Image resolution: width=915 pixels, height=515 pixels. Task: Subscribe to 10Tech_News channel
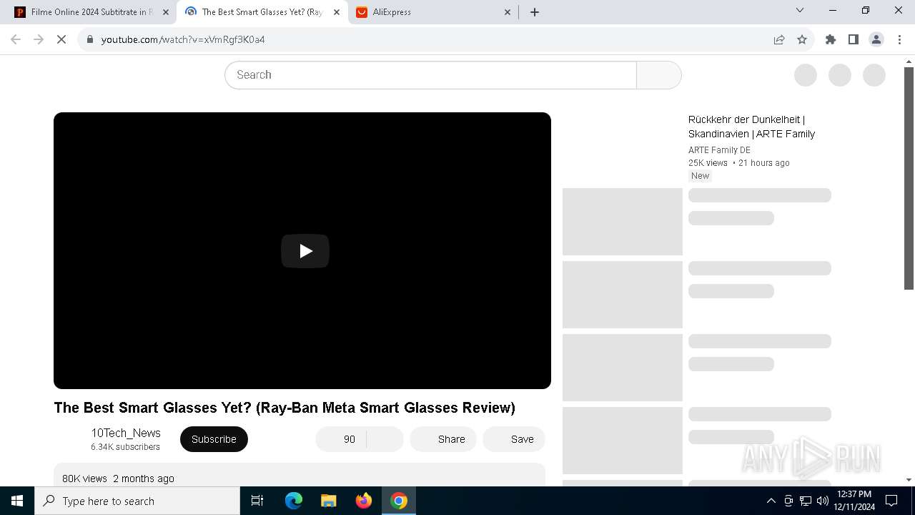coord(214,439)
